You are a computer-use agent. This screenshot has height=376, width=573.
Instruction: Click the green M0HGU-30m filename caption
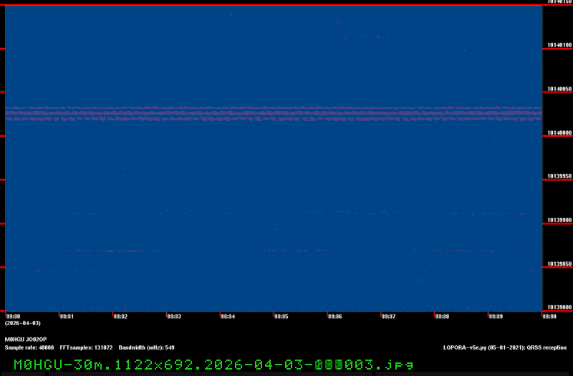pyautogui.click(x=213, y=365)
